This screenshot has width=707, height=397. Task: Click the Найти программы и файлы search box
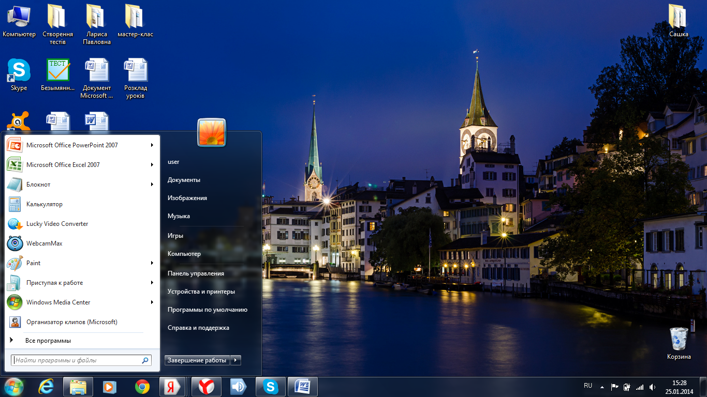tap(81, 360)
